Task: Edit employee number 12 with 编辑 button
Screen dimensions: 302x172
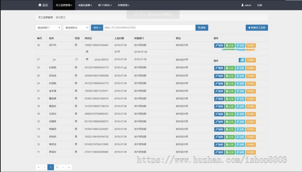Action: [x=219, y=144]
